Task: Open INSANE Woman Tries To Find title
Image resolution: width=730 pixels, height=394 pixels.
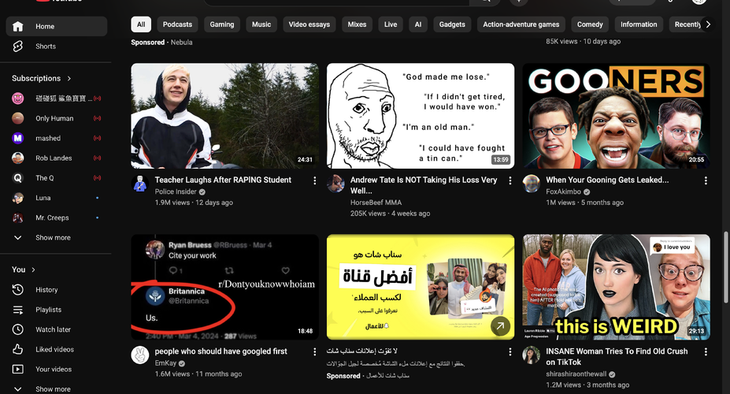Action: pos(617,356)
